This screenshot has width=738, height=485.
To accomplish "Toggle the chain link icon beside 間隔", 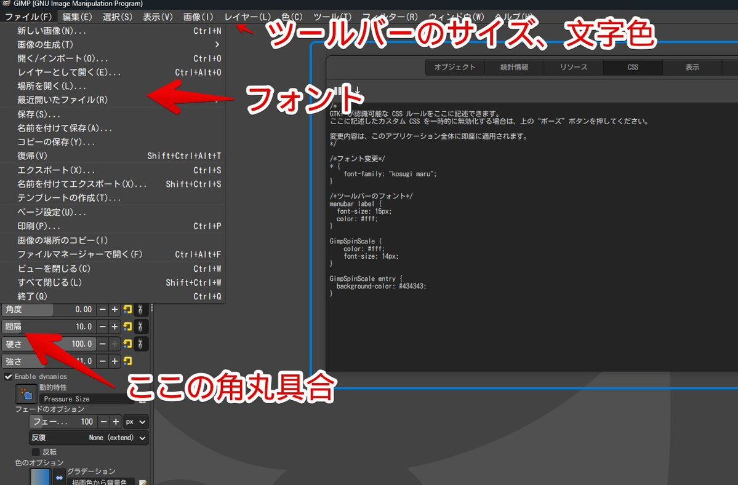I will (140, 326).
